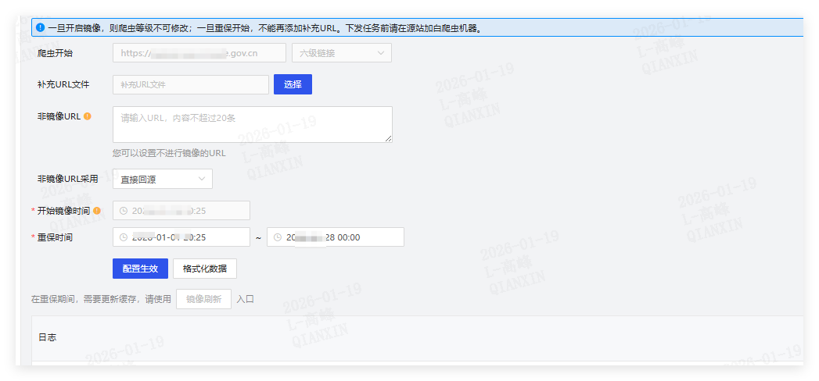Click the blue info icon in the alert banner
The width and height of the screenshot is (819, 381).
point(40,28)
